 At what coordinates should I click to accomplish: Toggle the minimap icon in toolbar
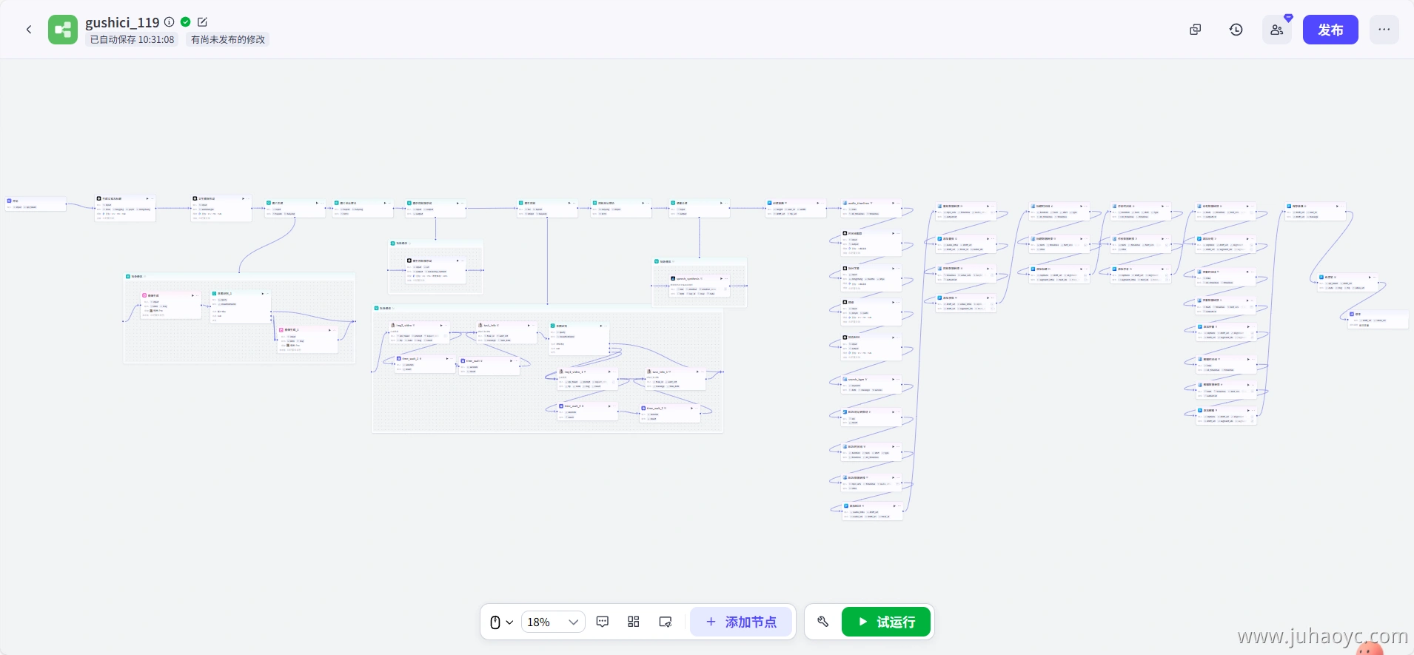point(666,622)
